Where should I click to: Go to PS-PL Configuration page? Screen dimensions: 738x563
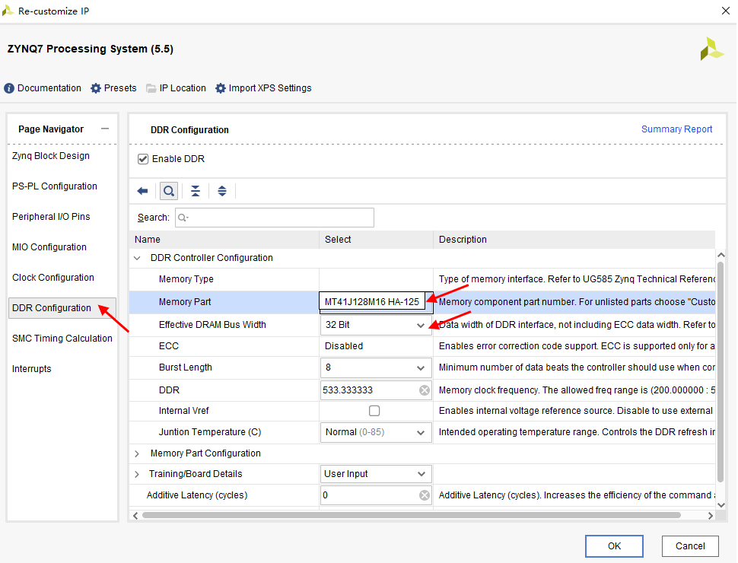pos(55,186)
